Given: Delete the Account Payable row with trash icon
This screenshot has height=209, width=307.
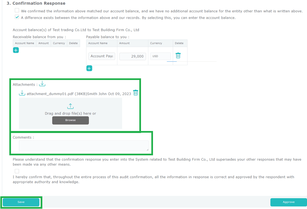Looking at the screenshot, I should (x=178, y=56).
